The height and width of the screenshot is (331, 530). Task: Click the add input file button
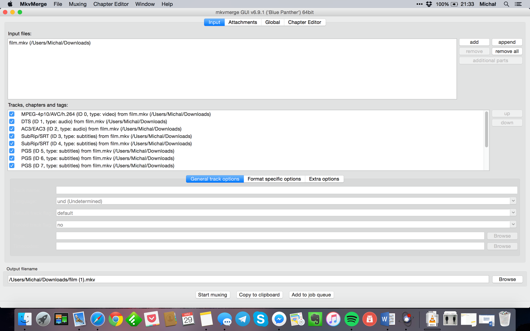coord(474,42)
